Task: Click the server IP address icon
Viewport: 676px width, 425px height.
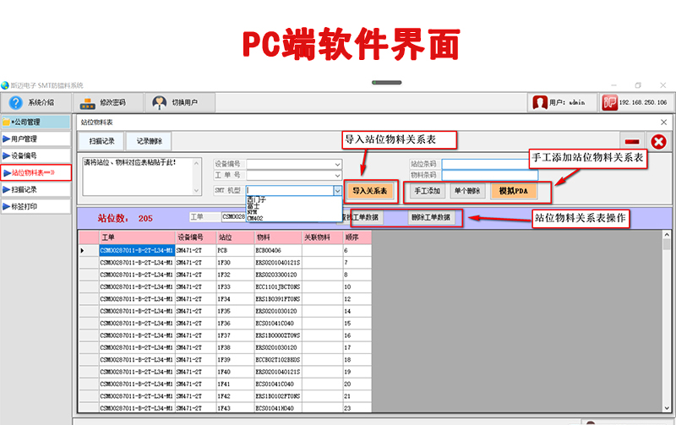Action: click(609, 102)
